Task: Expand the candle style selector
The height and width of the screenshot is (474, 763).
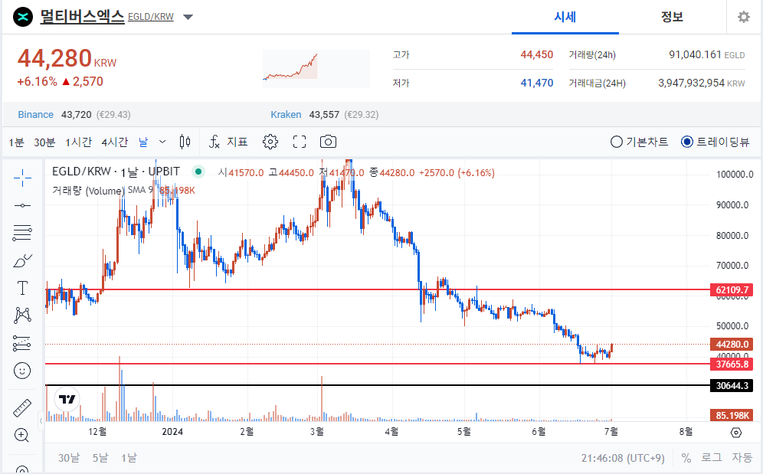Action: [x=185, y=142]
